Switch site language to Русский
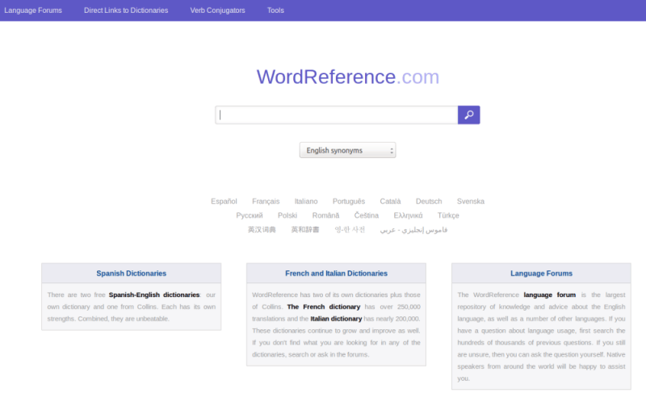This screenshot has height=397, width=646. pos(250,215)
